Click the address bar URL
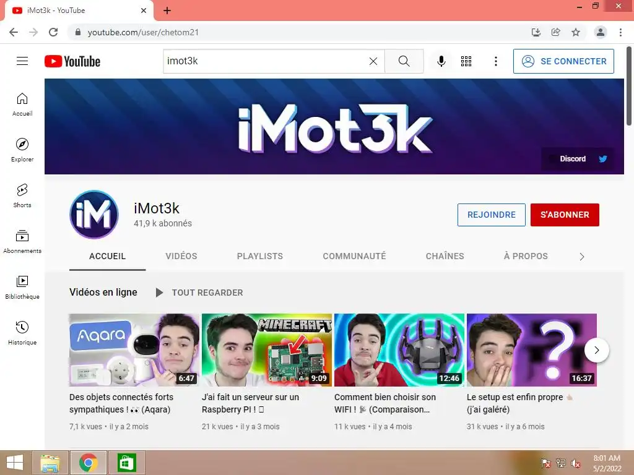 (143, 32)
